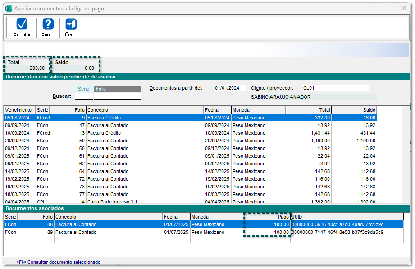Click the Cliente / proveedor CL01 field
This screenshot has width=415, height=269.
tap(335, 88)
